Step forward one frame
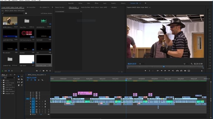The width and height of the screenshot is (213, 119). (x=169, y=71)
